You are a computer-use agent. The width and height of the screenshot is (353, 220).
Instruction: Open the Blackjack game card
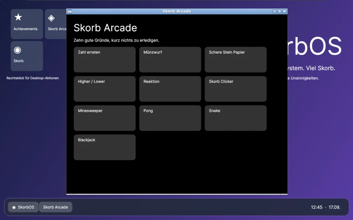105,147
